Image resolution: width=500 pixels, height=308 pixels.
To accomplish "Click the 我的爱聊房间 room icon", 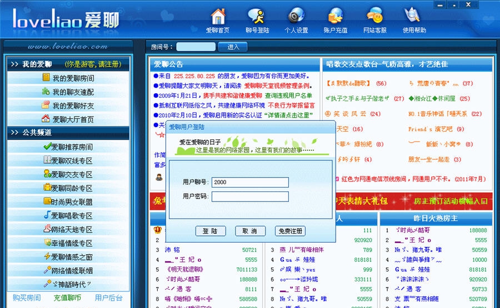I will [46, 77].
